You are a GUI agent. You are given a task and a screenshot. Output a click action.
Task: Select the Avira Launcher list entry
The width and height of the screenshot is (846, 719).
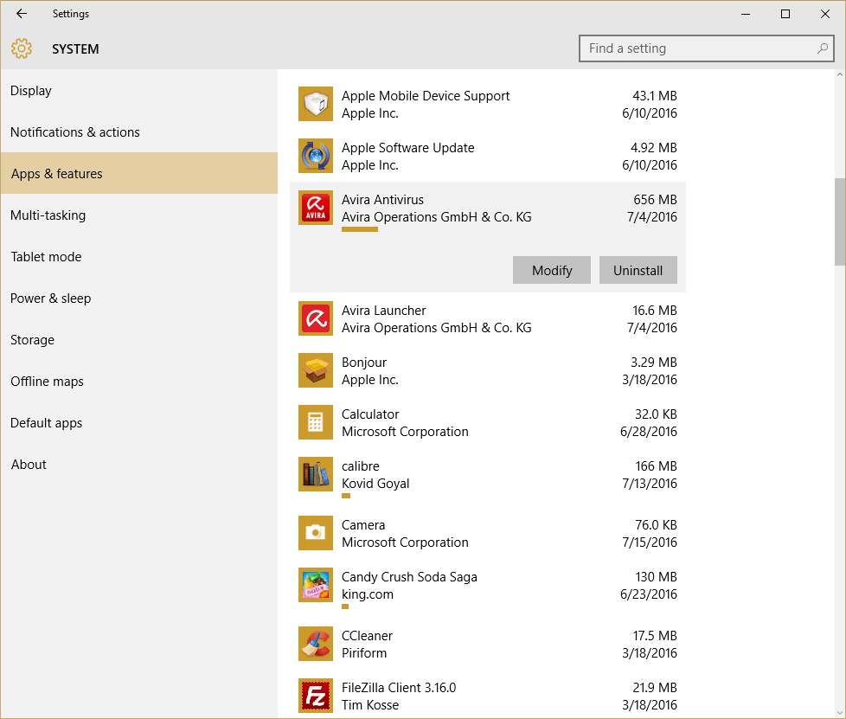pos(488,319)
